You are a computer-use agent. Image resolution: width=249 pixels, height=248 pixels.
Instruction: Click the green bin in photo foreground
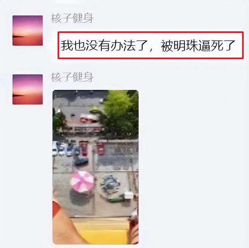coord(117,199)
